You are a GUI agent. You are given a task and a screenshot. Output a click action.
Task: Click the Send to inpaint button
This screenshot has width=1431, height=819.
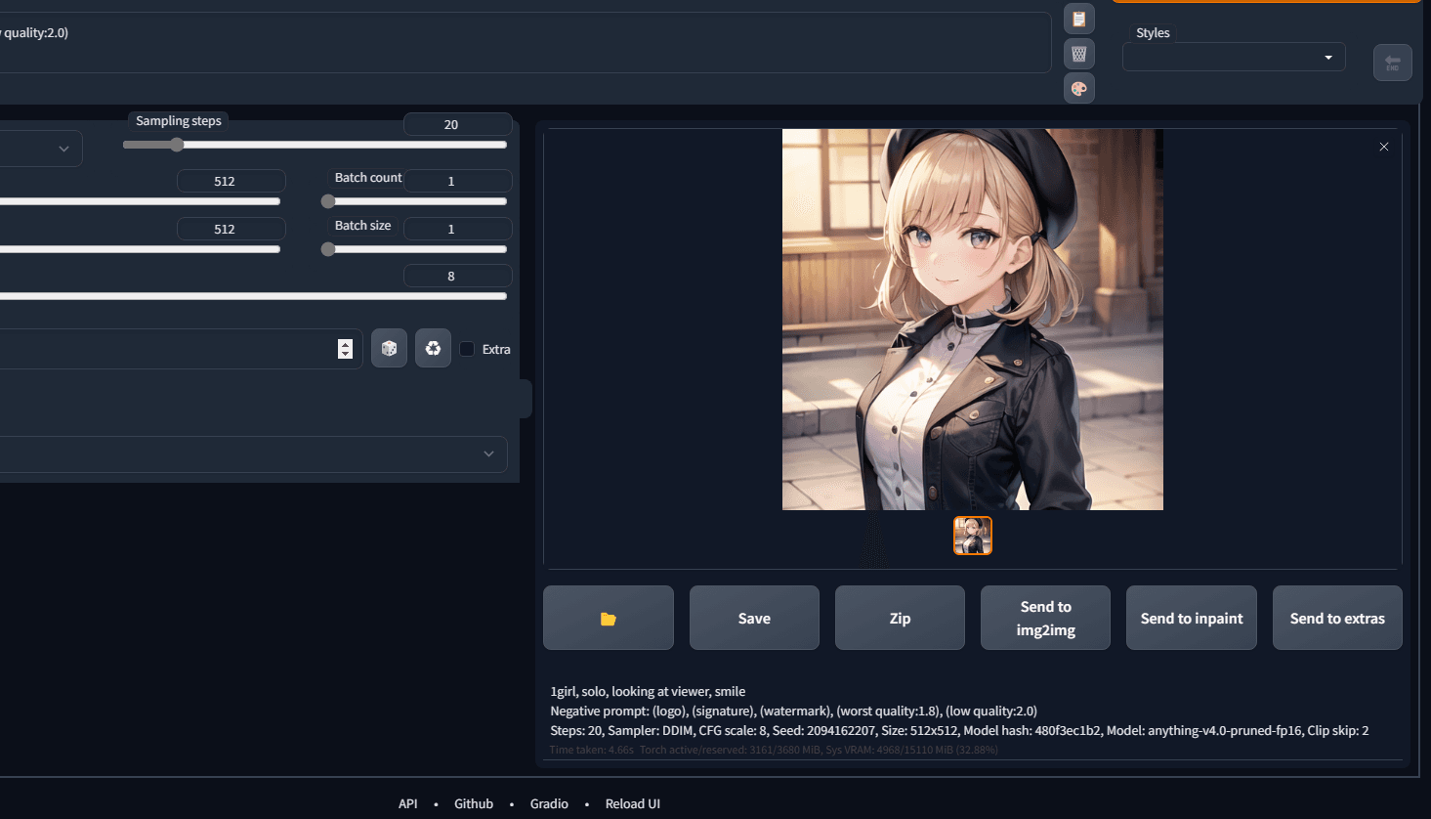1191,619
